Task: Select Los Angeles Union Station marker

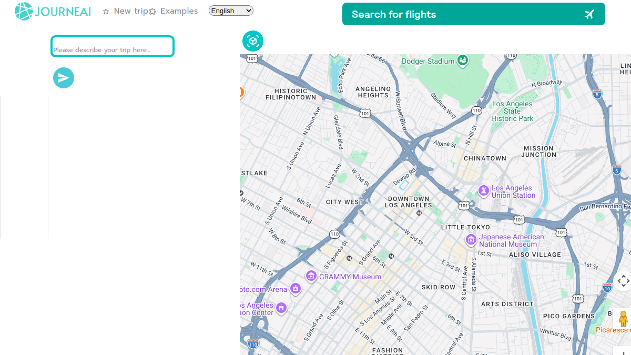Action: pos(483,190)
